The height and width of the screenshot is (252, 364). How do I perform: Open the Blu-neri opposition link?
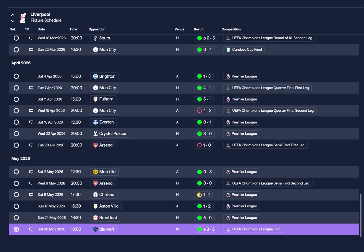tap(104, 229)
